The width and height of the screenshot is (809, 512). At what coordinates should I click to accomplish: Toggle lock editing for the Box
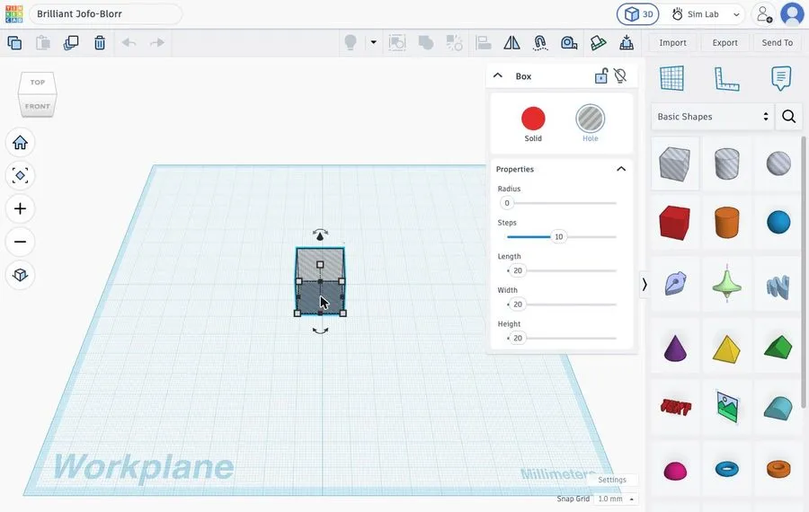pos(601,75)
